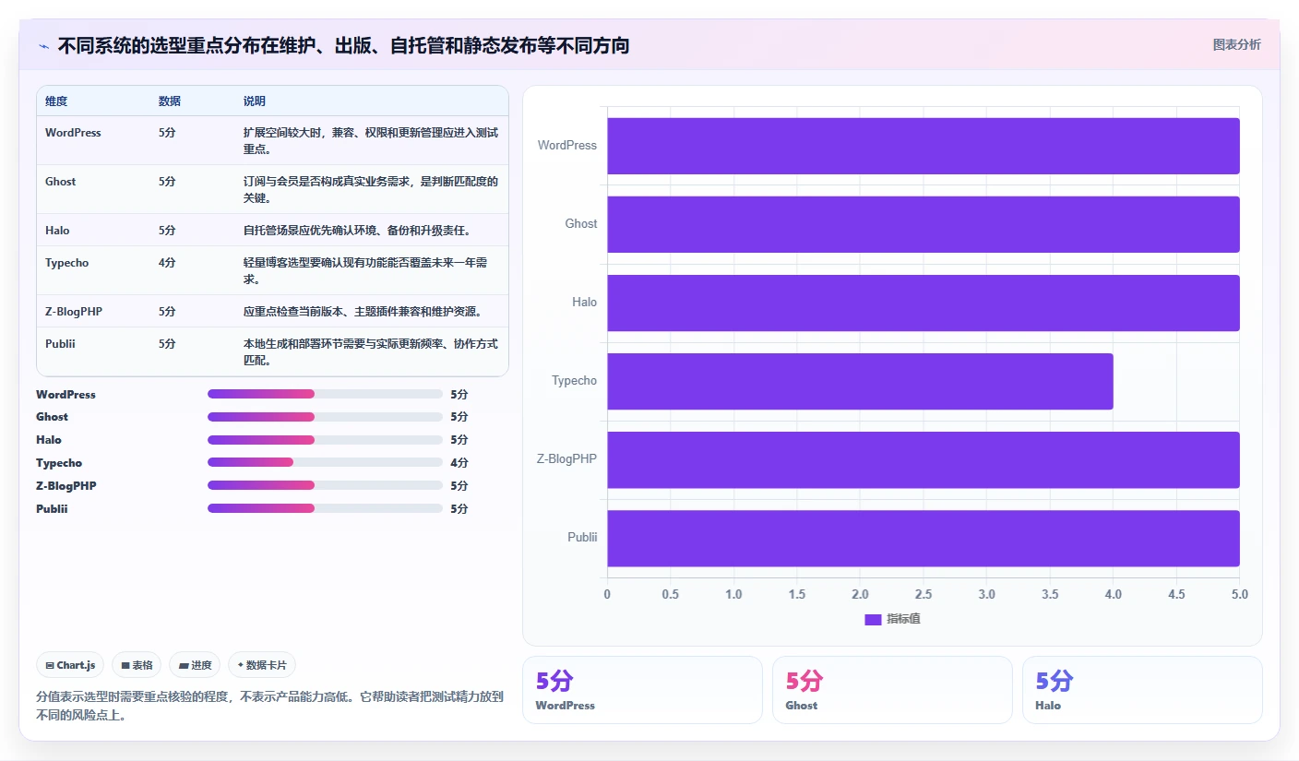
Task: Click the 4分 value in Typecho table row
Action: [167, 263]
